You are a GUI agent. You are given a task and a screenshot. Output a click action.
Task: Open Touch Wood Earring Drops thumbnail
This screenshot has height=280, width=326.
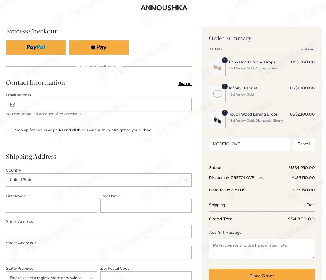click(x=217, y=120)
